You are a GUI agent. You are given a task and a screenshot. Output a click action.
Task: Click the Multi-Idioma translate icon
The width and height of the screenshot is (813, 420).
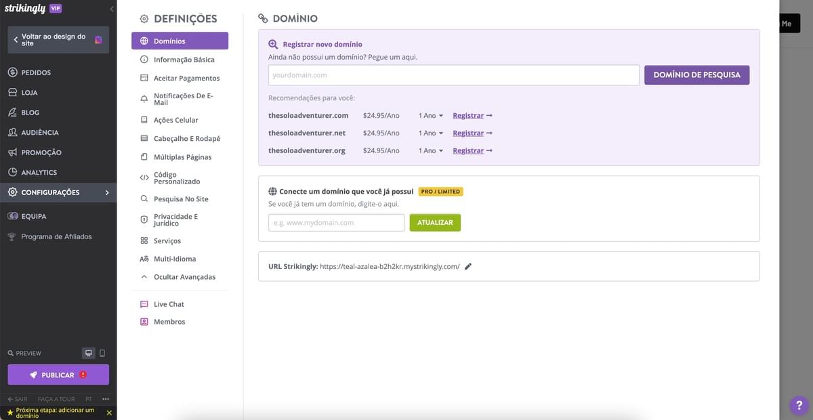click(x=144, y=259)
